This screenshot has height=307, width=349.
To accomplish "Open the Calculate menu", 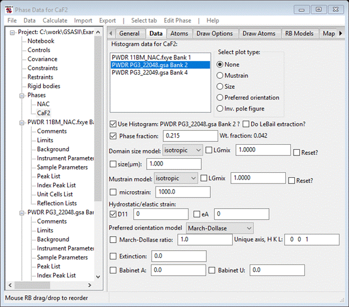I will 55,21.
